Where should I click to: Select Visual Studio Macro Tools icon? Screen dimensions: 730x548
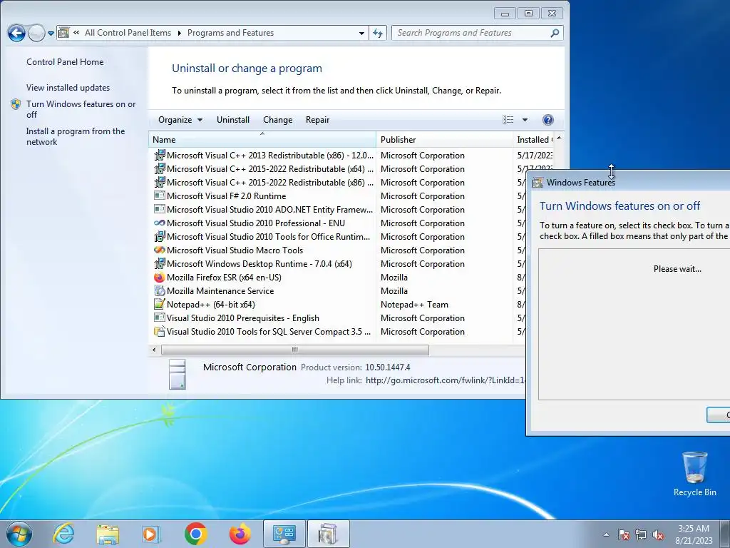160,250
